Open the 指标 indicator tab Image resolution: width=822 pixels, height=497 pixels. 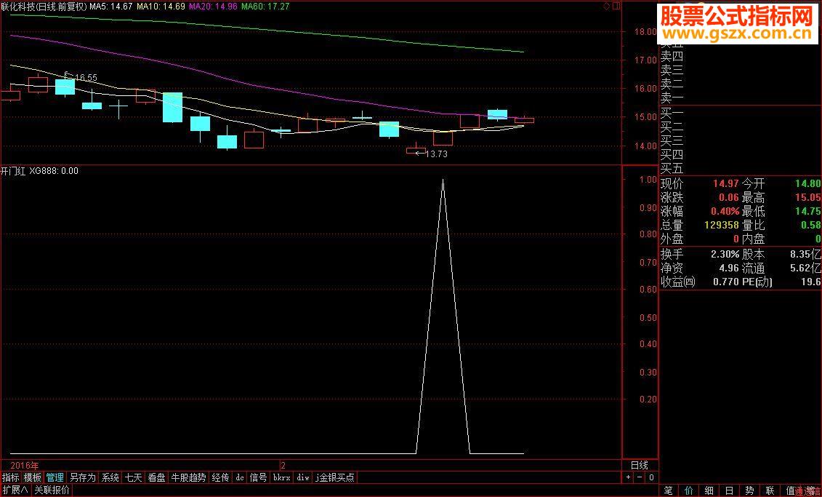pos(10,477)
